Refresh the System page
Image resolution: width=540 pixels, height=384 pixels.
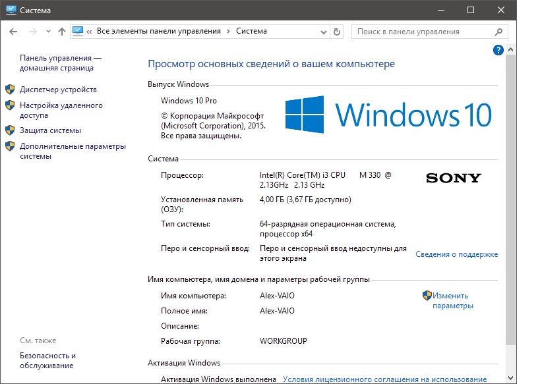337,32
